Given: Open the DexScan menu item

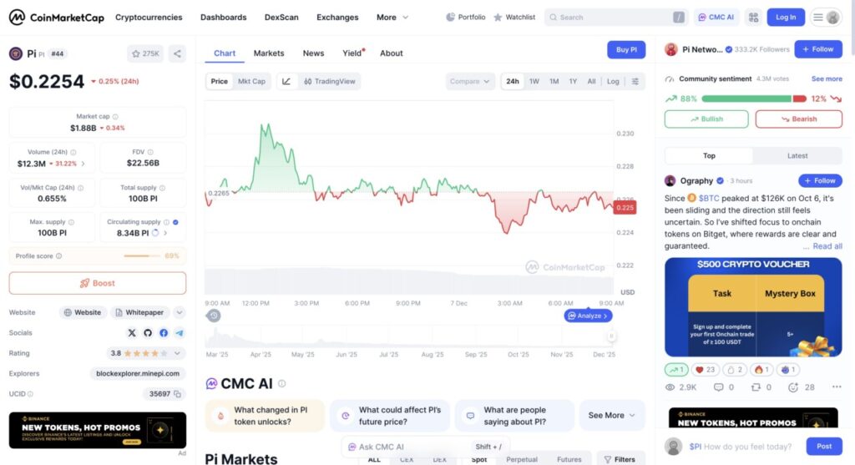Looking at the screenshot, I should pos(281,17).
